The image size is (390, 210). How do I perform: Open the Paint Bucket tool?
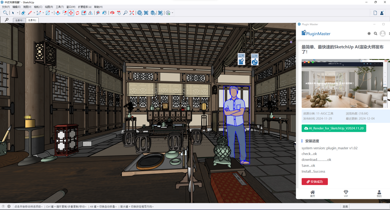click(104, 13)
